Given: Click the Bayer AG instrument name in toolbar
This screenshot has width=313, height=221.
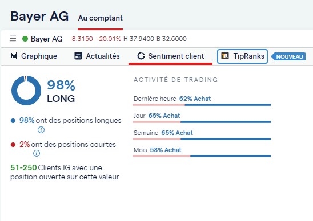Looking at the screenshot, I should [x=46, y=39].
